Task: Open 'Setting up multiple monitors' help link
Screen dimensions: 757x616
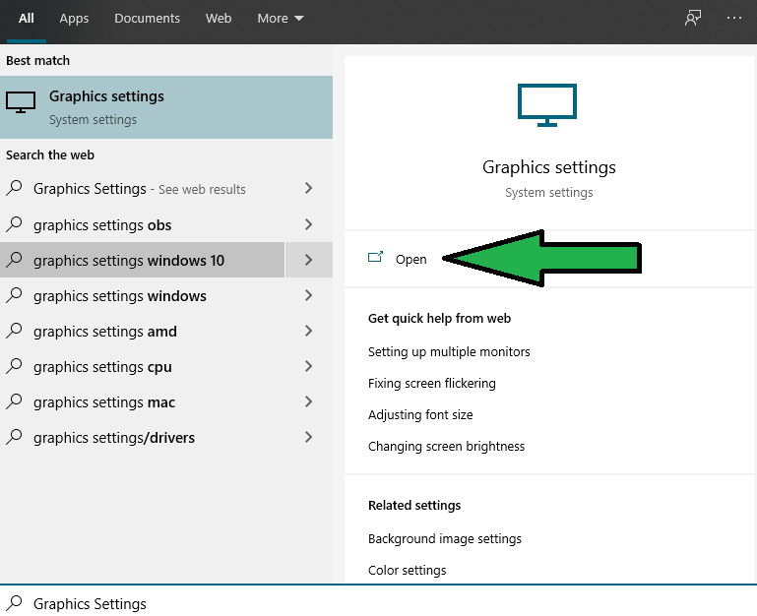Action: point(449,352)
